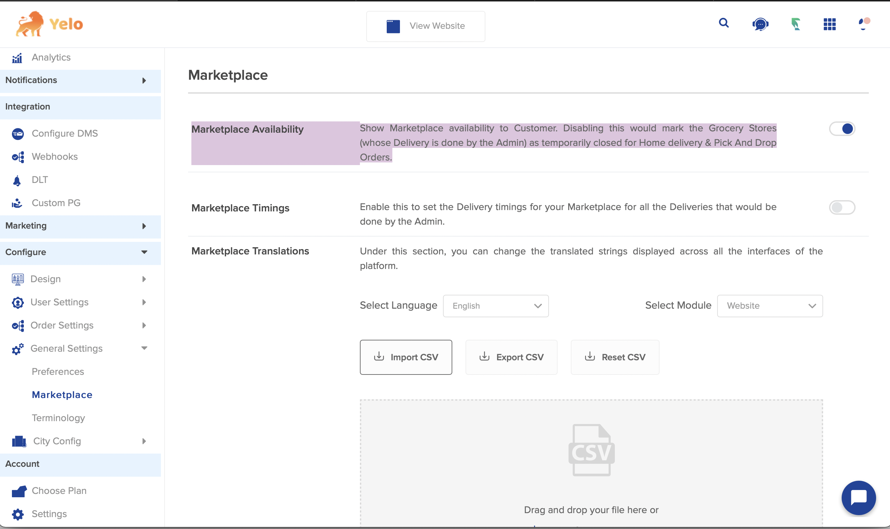Open Terminology in the sidebar
The image size is (890, 529).
coord(58,418)
